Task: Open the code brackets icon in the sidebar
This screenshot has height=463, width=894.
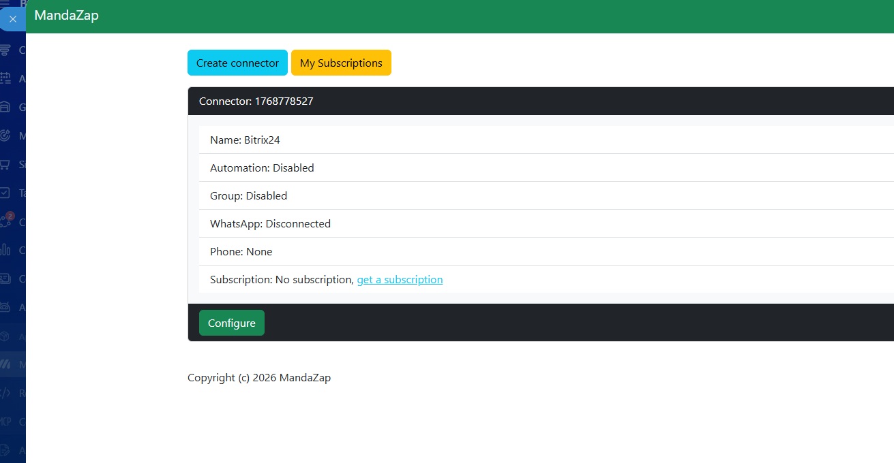Action: coord(5,393)
